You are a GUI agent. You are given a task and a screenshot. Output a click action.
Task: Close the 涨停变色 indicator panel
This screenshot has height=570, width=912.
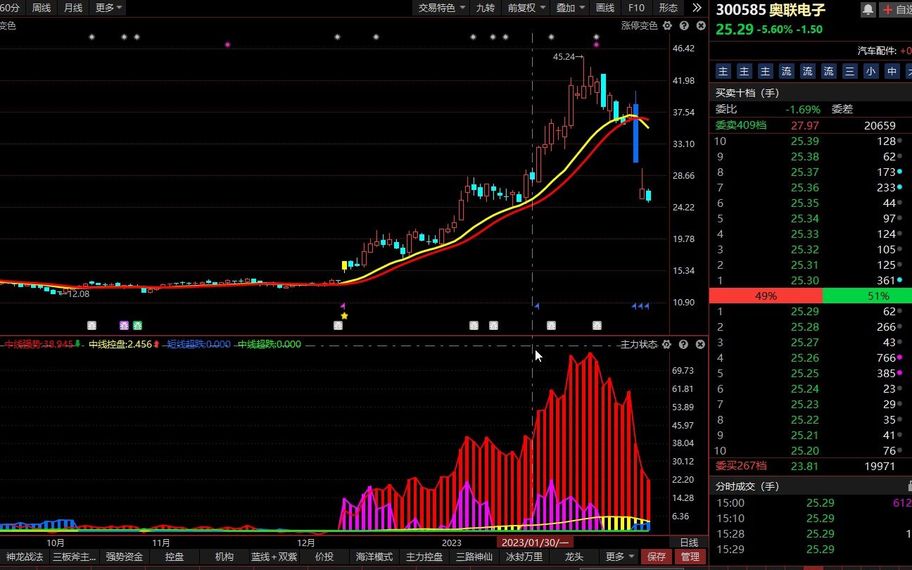point(700,26)
